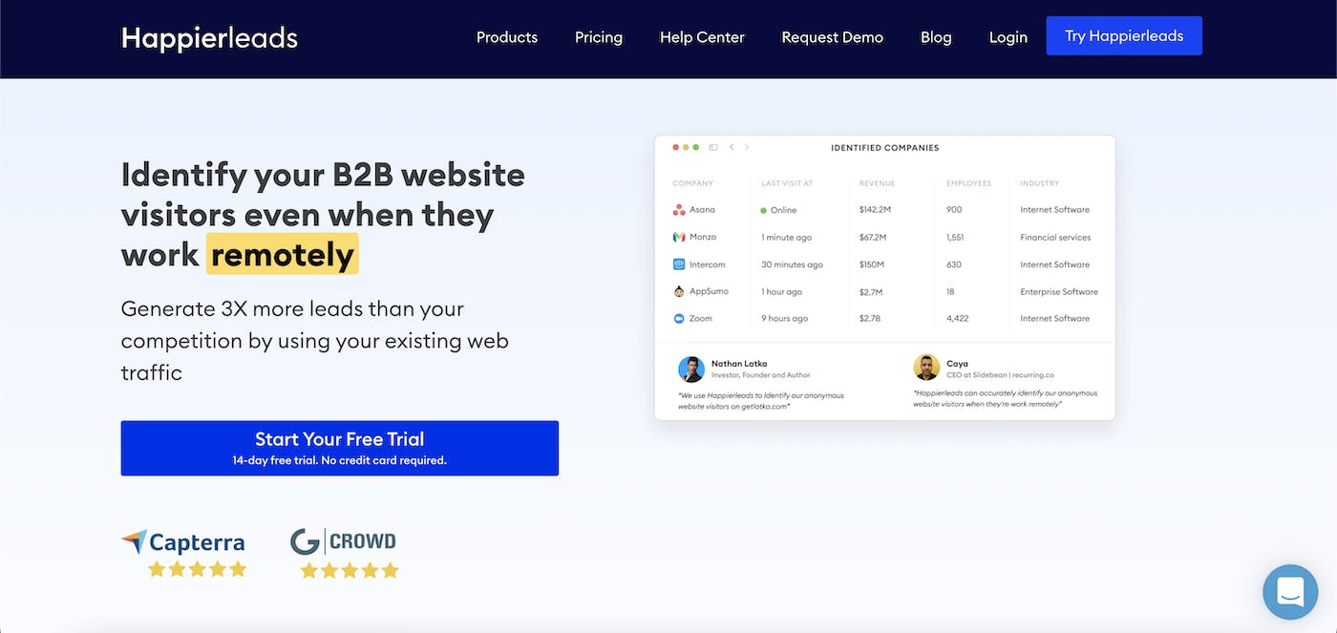This screenshot has width=1337, height=633.
Task: Click Nathan Latka's profile photo
Action: [x=691, y=369]
